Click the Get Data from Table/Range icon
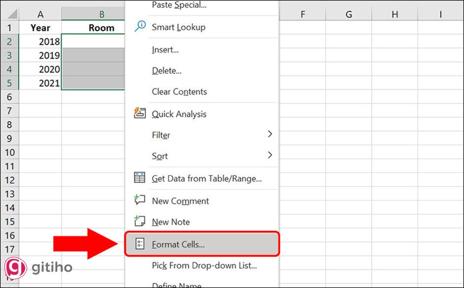The height and width of the screenshot is (288, 464). click(x=140, y=177)
